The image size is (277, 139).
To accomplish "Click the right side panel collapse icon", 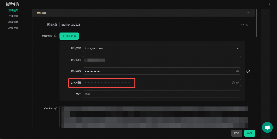I will [265, 14].
